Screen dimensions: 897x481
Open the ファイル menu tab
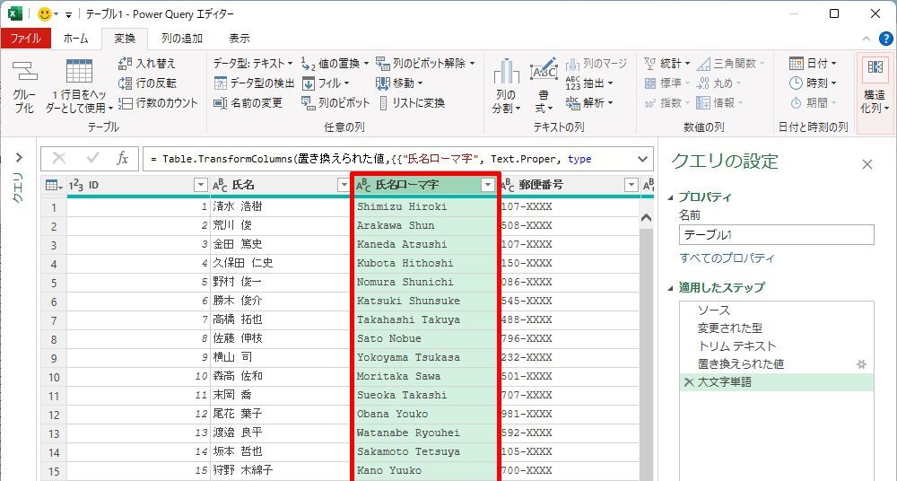pos(25,39)
